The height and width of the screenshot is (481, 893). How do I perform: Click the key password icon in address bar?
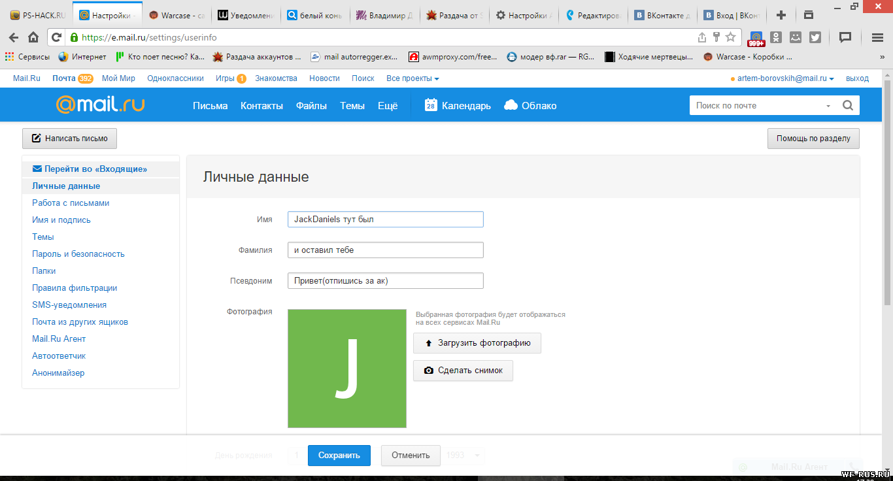click(716, 37)
